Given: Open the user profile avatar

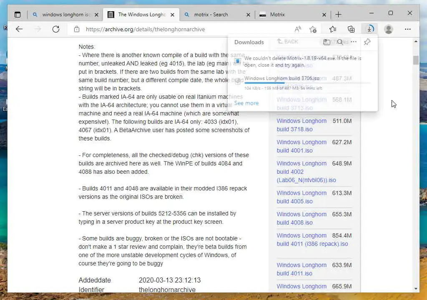Looking at the screenshot, I should 389,29.
